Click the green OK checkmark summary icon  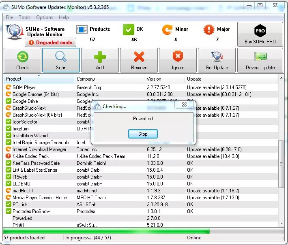(x=129, y=30)
